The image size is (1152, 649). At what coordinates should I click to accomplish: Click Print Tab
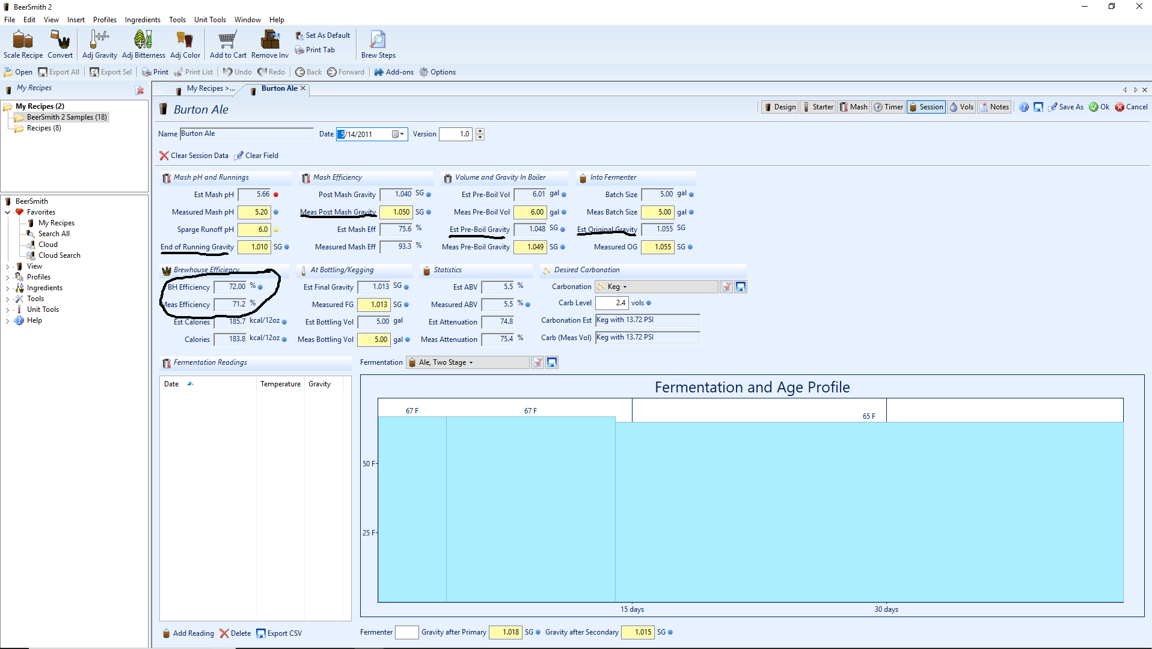click(x=315, y=50)
